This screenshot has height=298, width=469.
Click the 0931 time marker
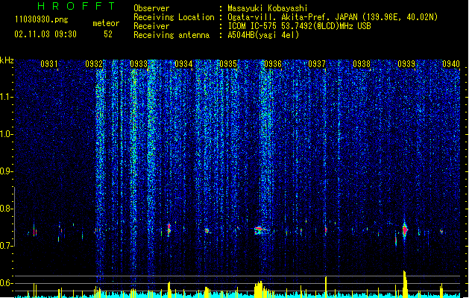click(49, 64)
